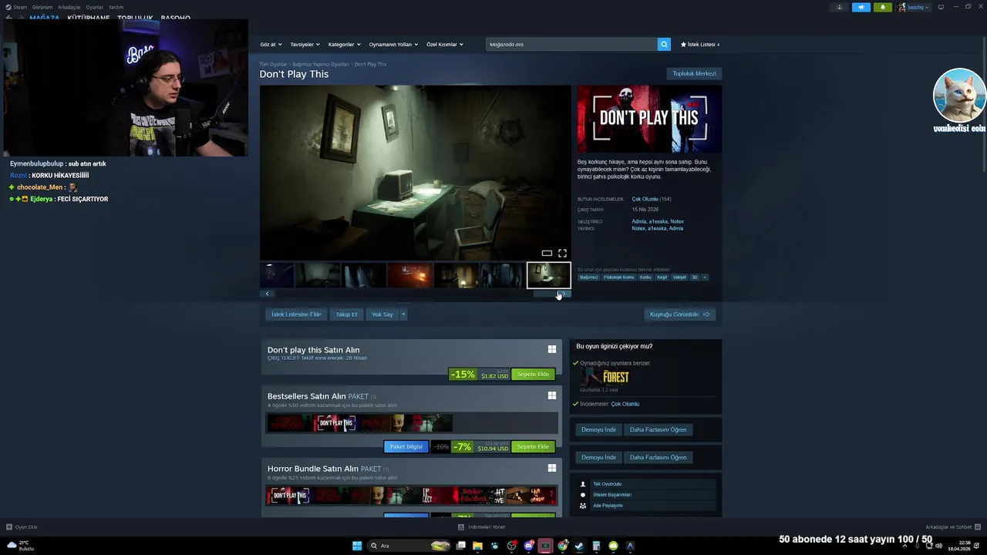The width and height of the screenshot is (987, 555).
Task: Open Calculator from the taskbar
Action: pyautogui.click(x=596, y=546)
